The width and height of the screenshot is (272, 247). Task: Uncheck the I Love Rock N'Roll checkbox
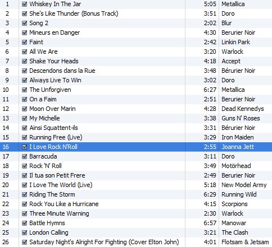25,147
